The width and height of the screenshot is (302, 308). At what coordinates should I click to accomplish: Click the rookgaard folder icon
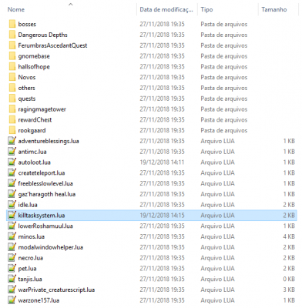point(12,130)
